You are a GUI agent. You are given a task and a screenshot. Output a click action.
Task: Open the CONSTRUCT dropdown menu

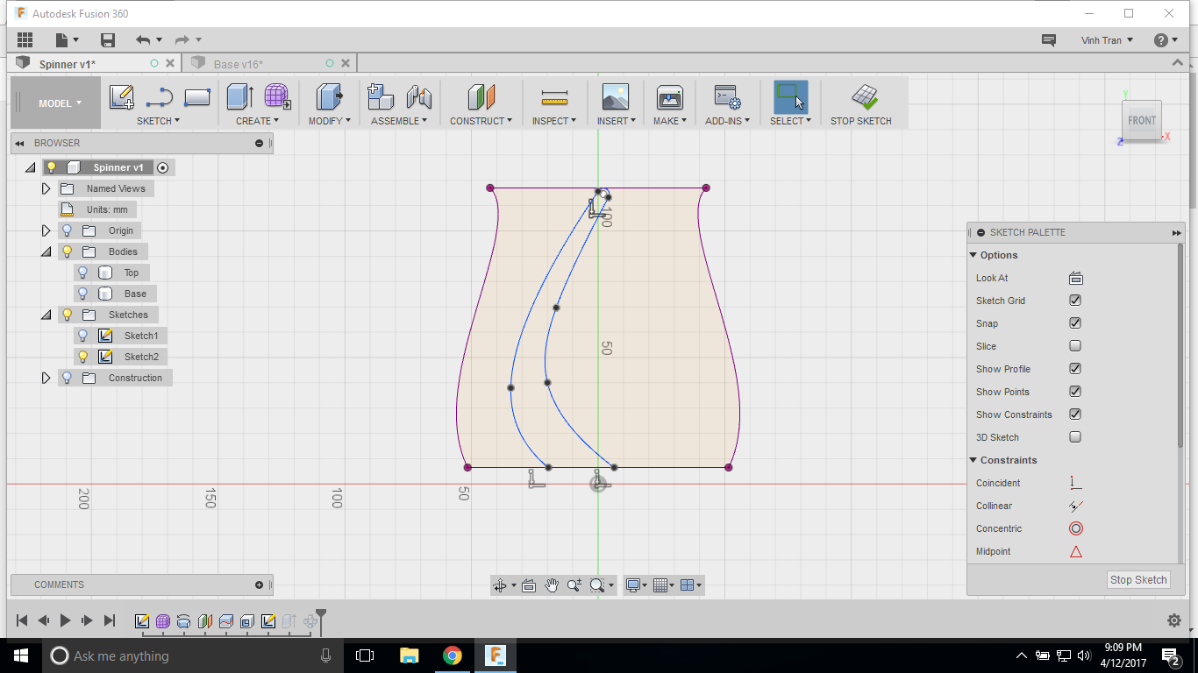pyautogui.click(x=481, y=121)
